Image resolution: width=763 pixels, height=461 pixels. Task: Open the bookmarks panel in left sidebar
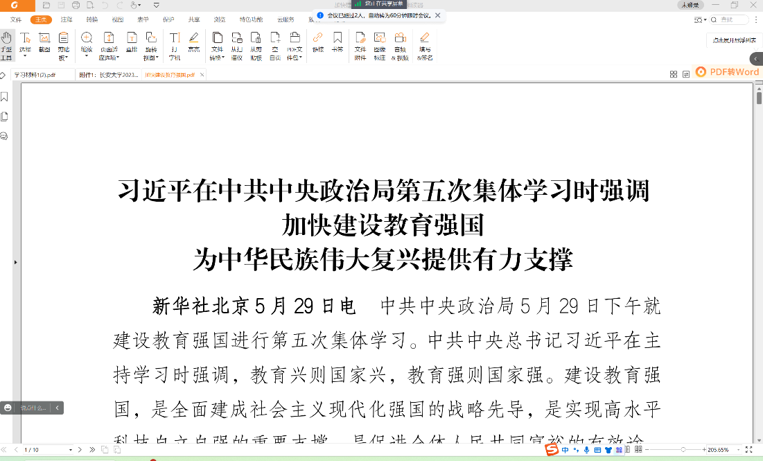[x=5, y=96]
